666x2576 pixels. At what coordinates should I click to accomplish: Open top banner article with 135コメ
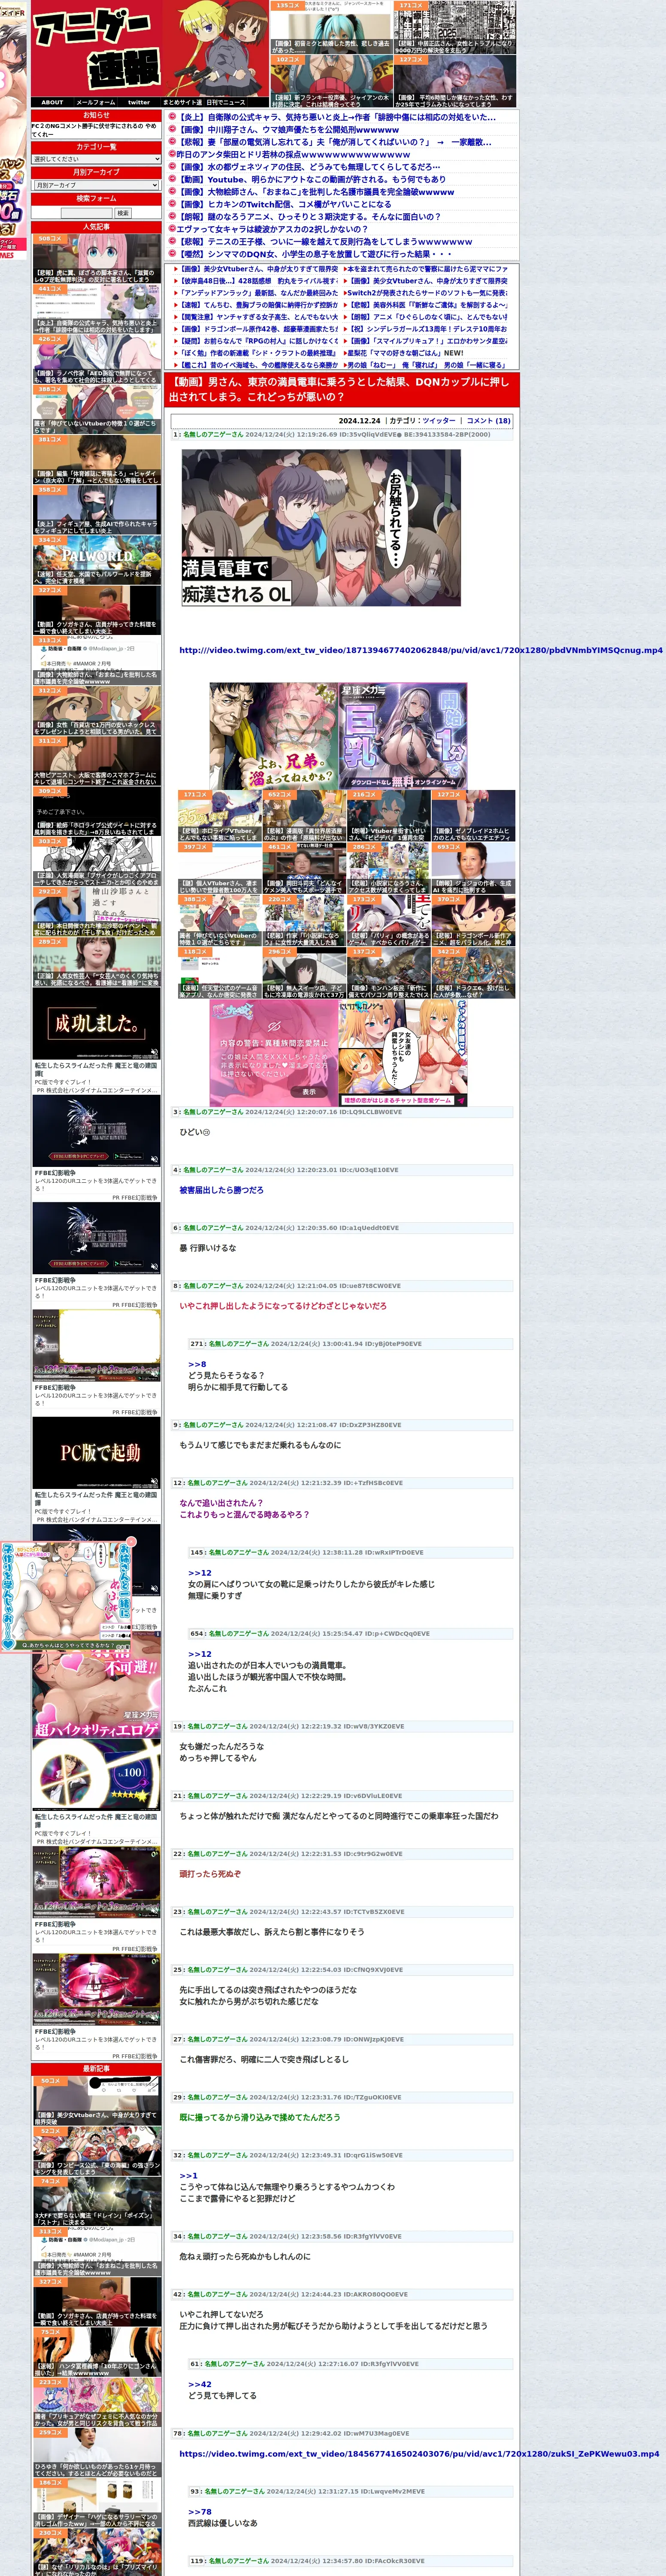point(331,27)
